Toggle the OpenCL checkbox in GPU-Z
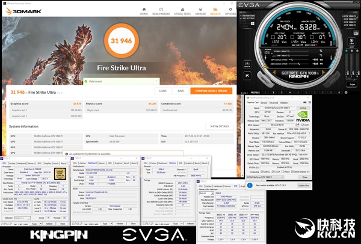This screenshot has height=244, width=361. (262, 172)
